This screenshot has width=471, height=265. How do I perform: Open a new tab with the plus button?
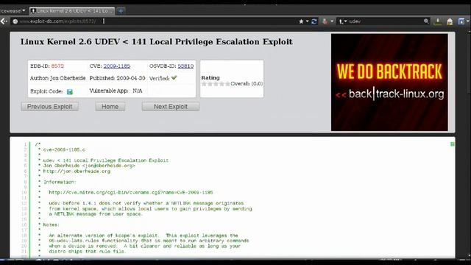pyautogui.click(x=121, y=11)
